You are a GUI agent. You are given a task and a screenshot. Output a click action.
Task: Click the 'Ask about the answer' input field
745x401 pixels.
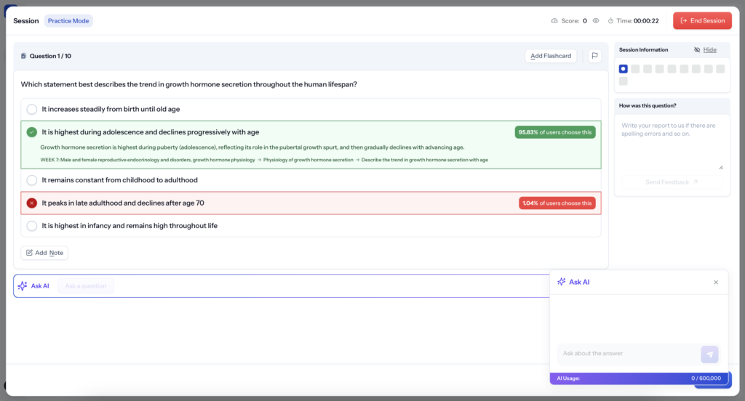click(628, 354)
